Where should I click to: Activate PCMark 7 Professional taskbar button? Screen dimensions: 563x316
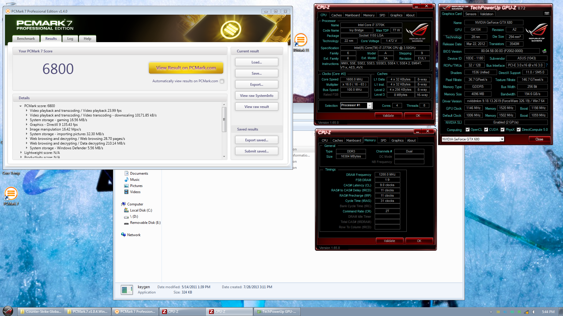(x=135, y=312)
